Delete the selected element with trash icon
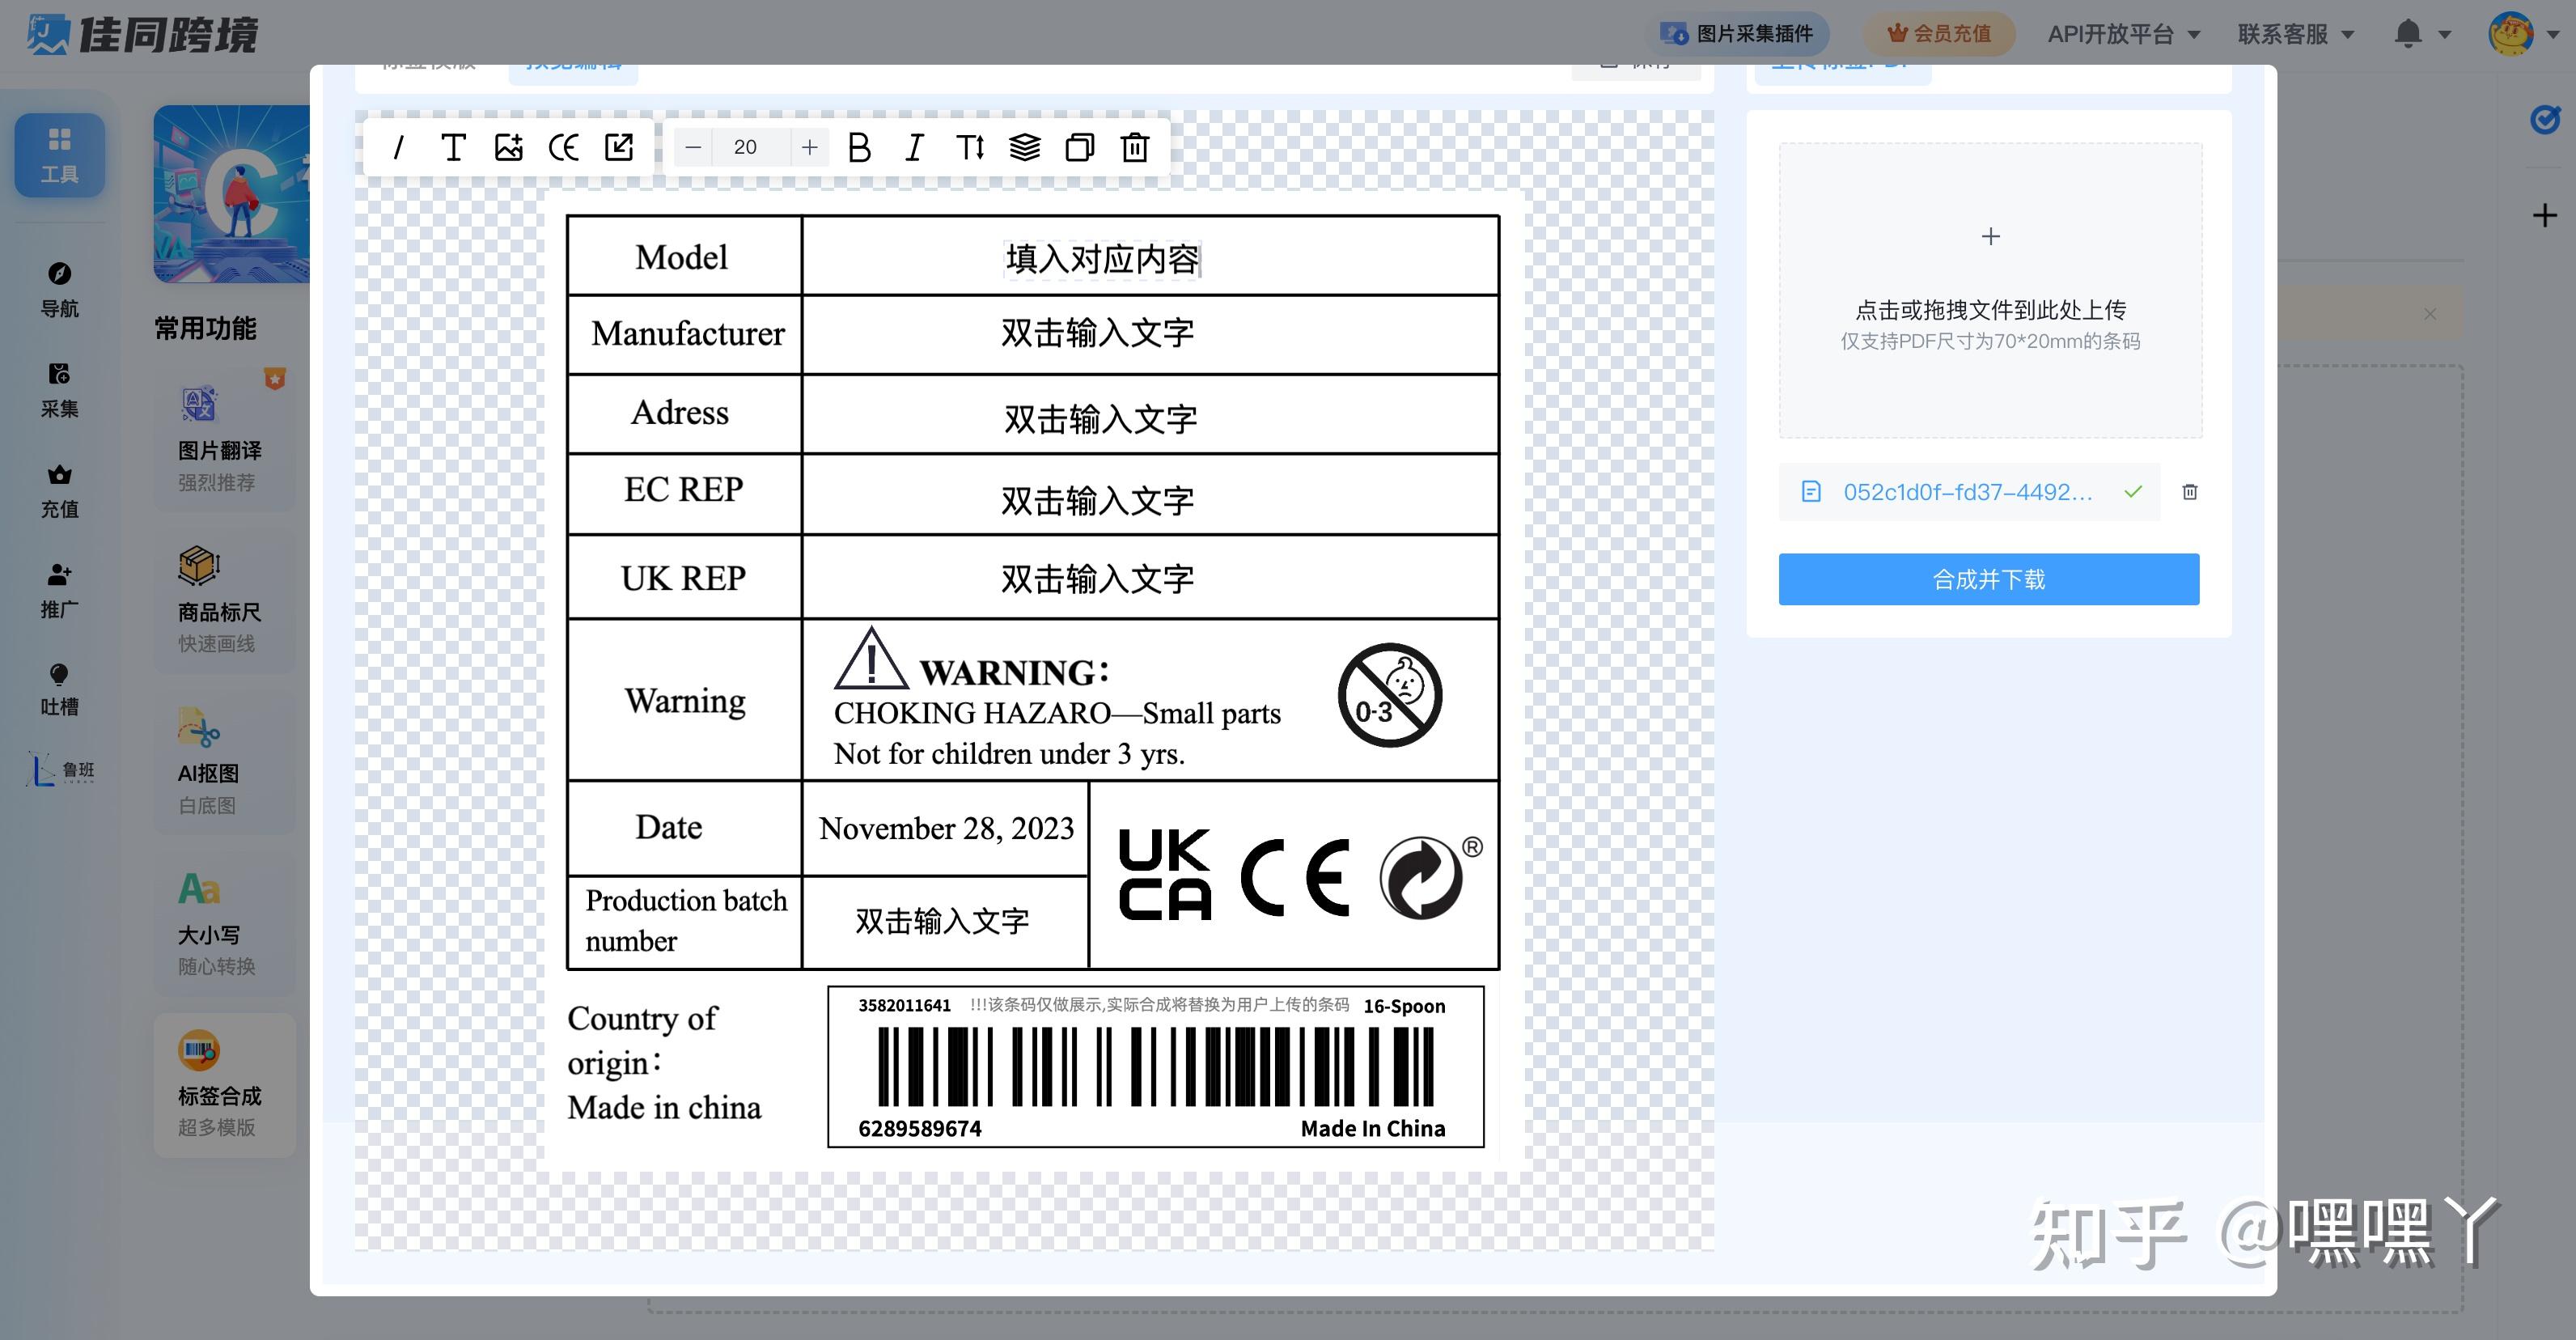Screen dimensions: 2576x1340 coord(1134,147)
